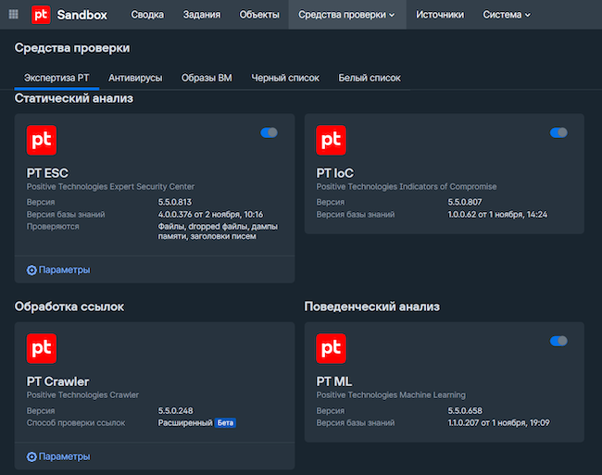This screenshot has width=602, height=475.
Task: Open the Образы ВМ tab
Action: coord(207,78)
